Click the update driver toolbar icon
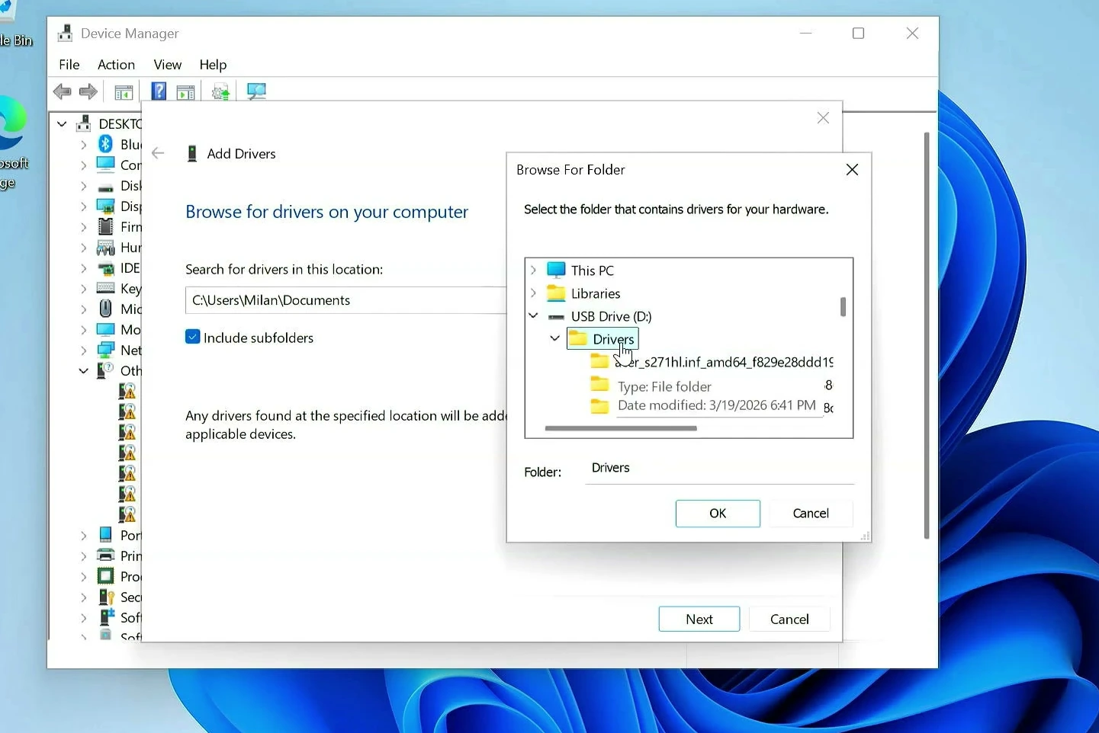This screenshot has width=1099, height=733. click(x=220, y=92)
